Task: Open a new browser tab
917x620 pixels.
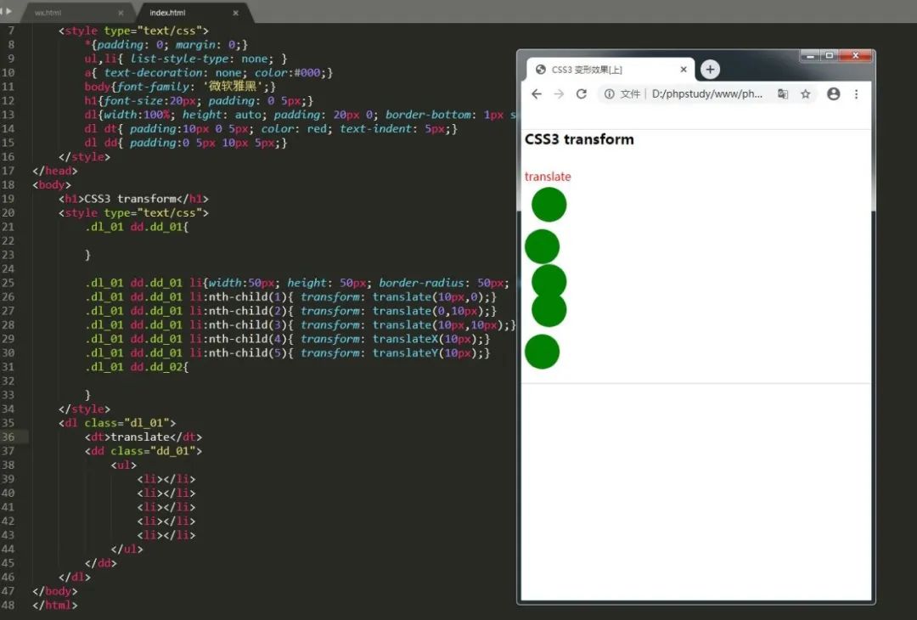Action: coord(710,70)
